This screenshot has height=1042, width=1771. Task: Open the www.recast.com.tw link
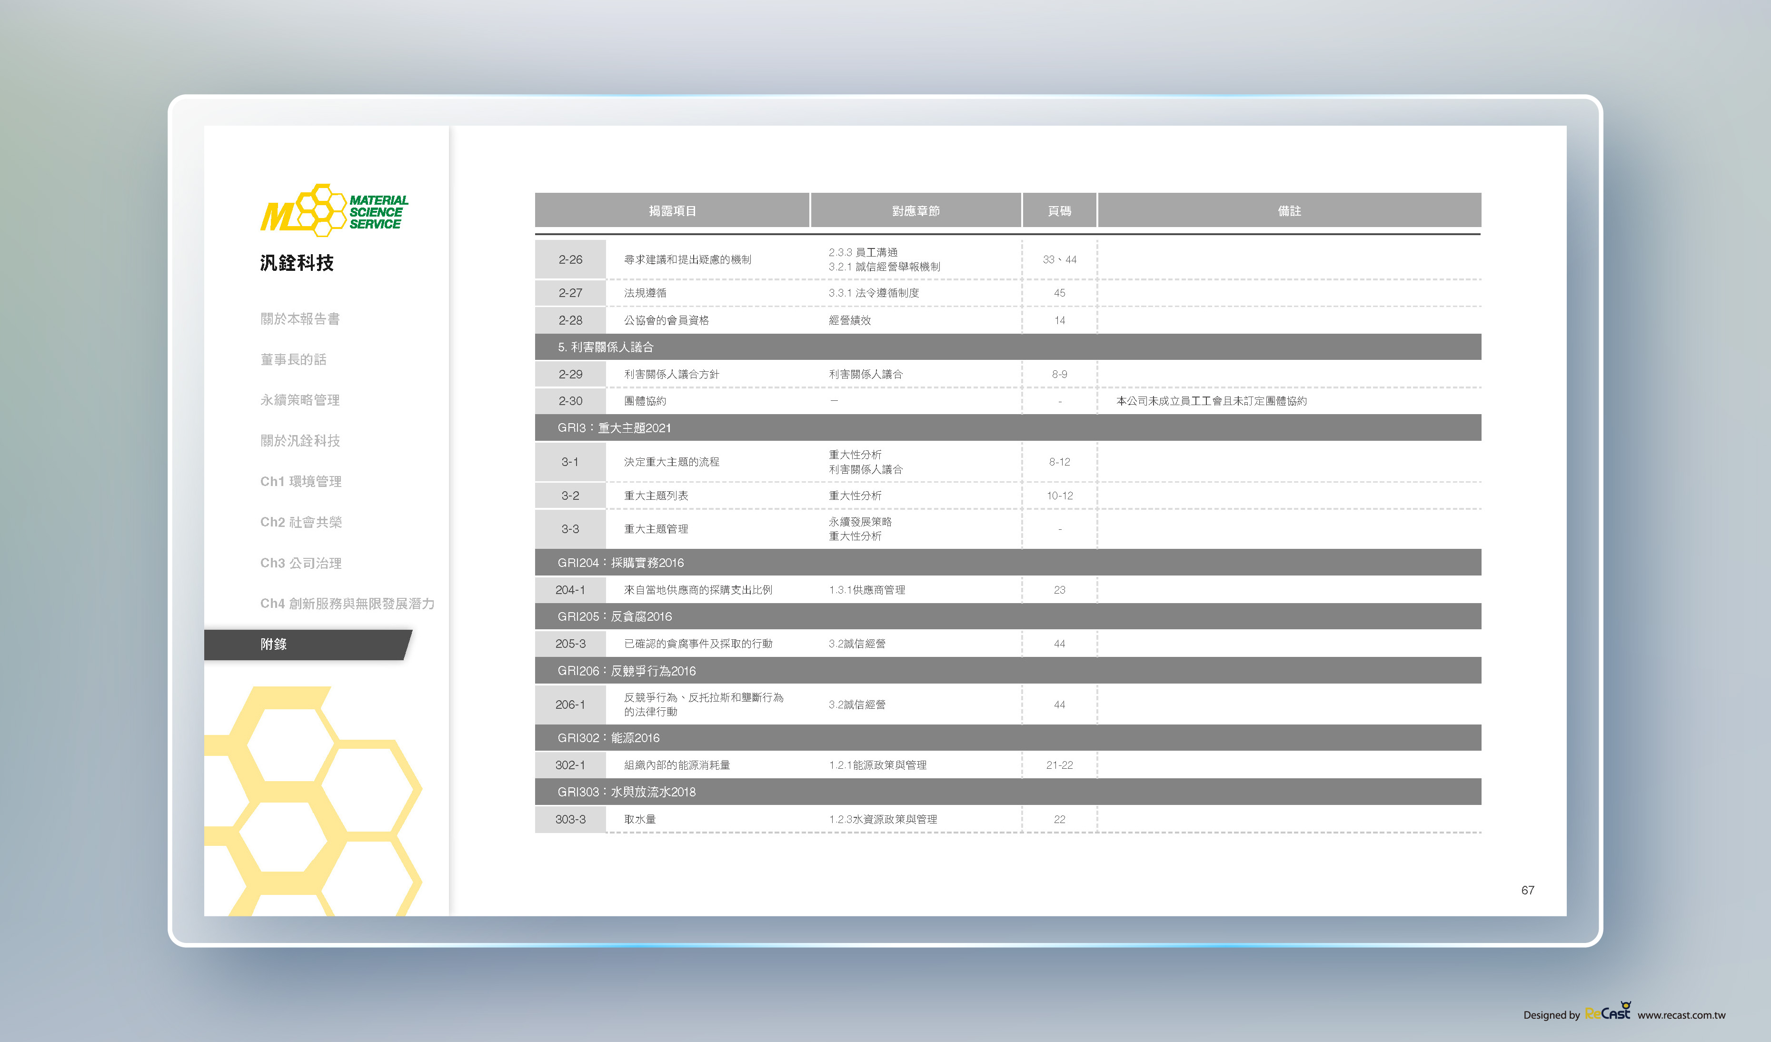pyautogui.click(x=1681, y=1015)
